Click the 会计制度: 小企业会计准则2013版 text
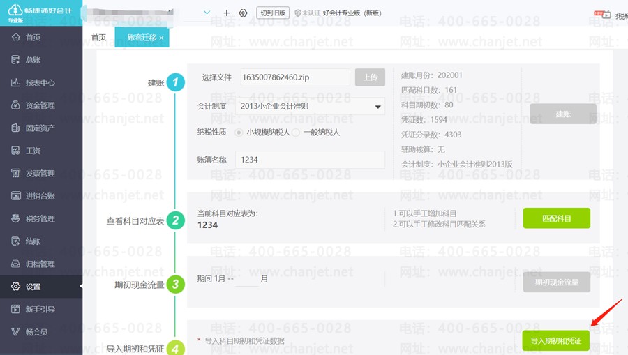The width and height of the screenshot is (628, 355). (x=456, y=164)
